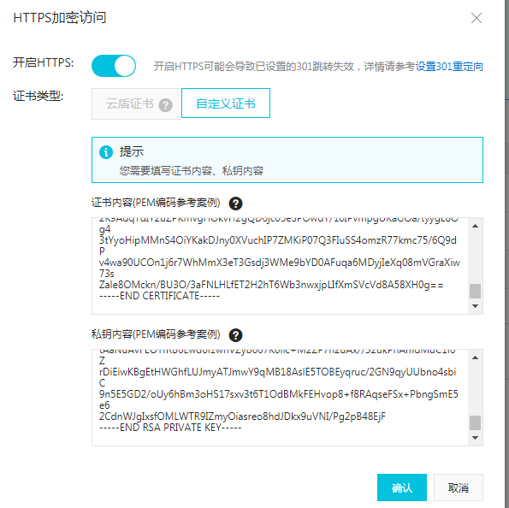Toggle the 开启HTTPS switch off
Viewport: 509px width, 508px height.
click(114, 66)
